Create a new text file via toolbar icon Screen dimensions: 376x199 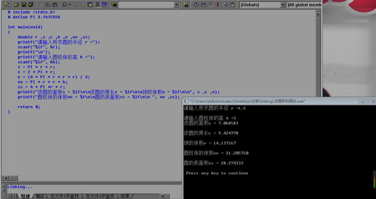[x=7, y=4]
